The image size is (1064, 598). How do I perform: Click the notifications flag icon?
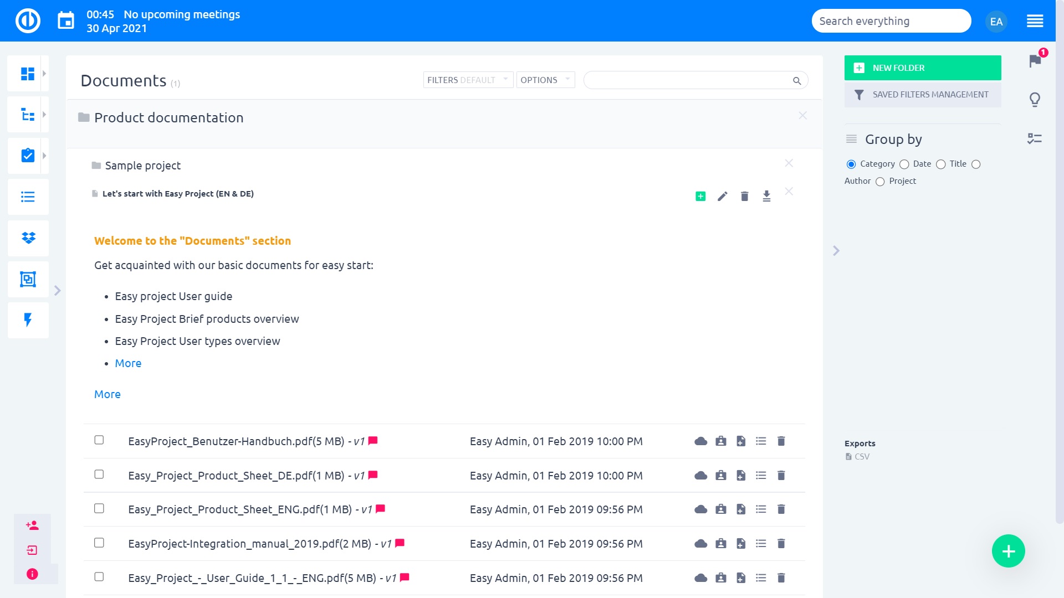tap(1035, 60)
